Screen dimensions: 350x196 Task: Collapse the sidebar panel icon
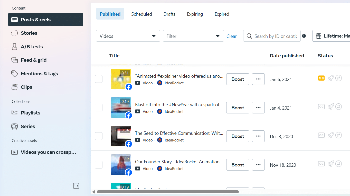(76, 186)
